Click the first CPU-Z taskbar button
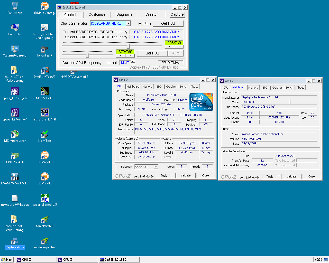 (36, 260)
